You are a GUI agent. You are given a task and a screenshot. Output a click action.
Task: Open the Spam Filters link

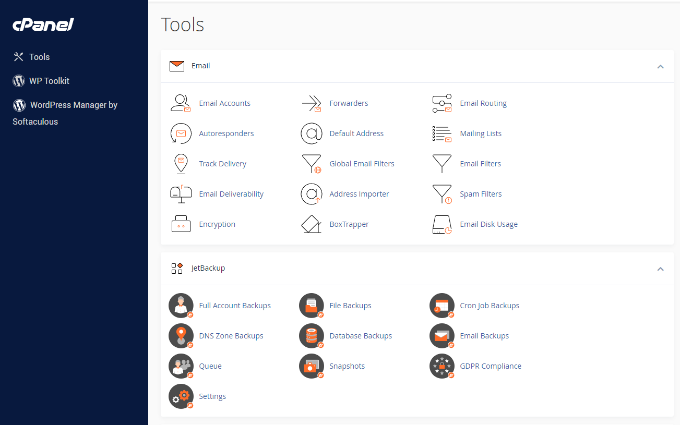click(x=481, y=194)
